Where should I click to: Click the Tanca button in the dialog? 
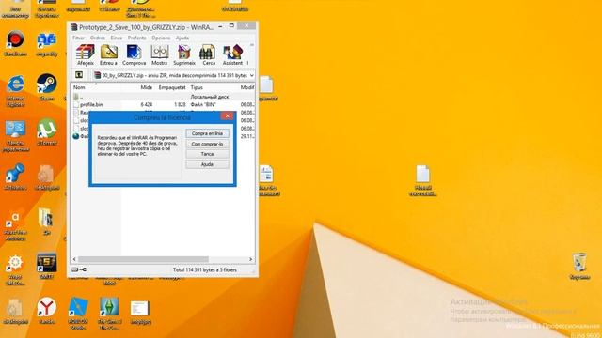207,154
